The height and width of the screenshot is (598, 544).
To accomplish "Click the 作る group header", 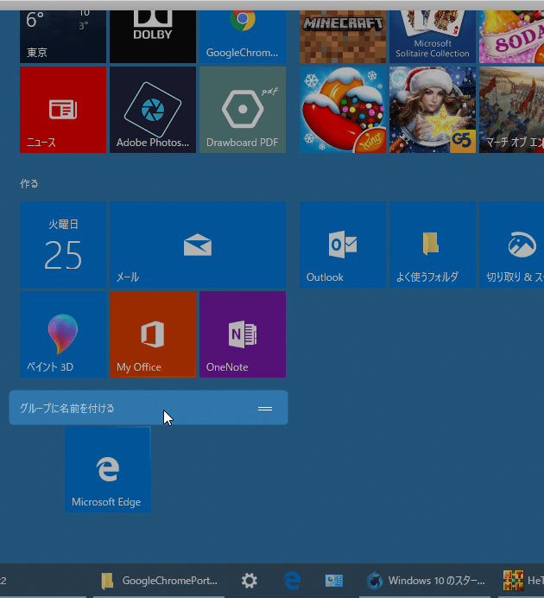I will pyautogui.click(x=29, y=184).
